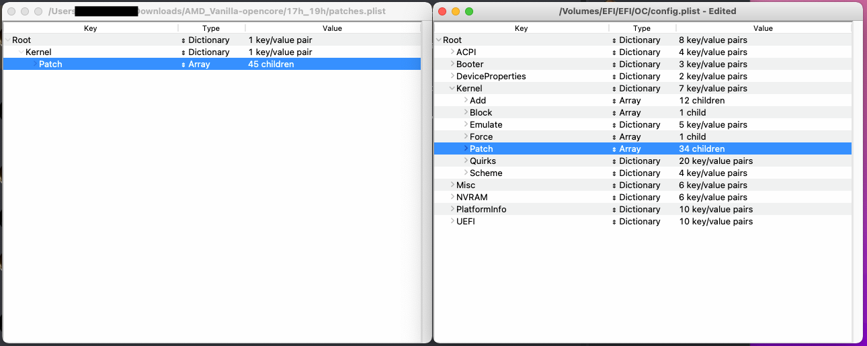
Task: Expand the Patch array in patches.plist
Action: click(x=35, y=64)
